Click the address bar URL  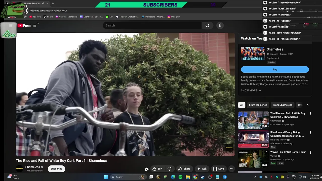pos(49,11)
